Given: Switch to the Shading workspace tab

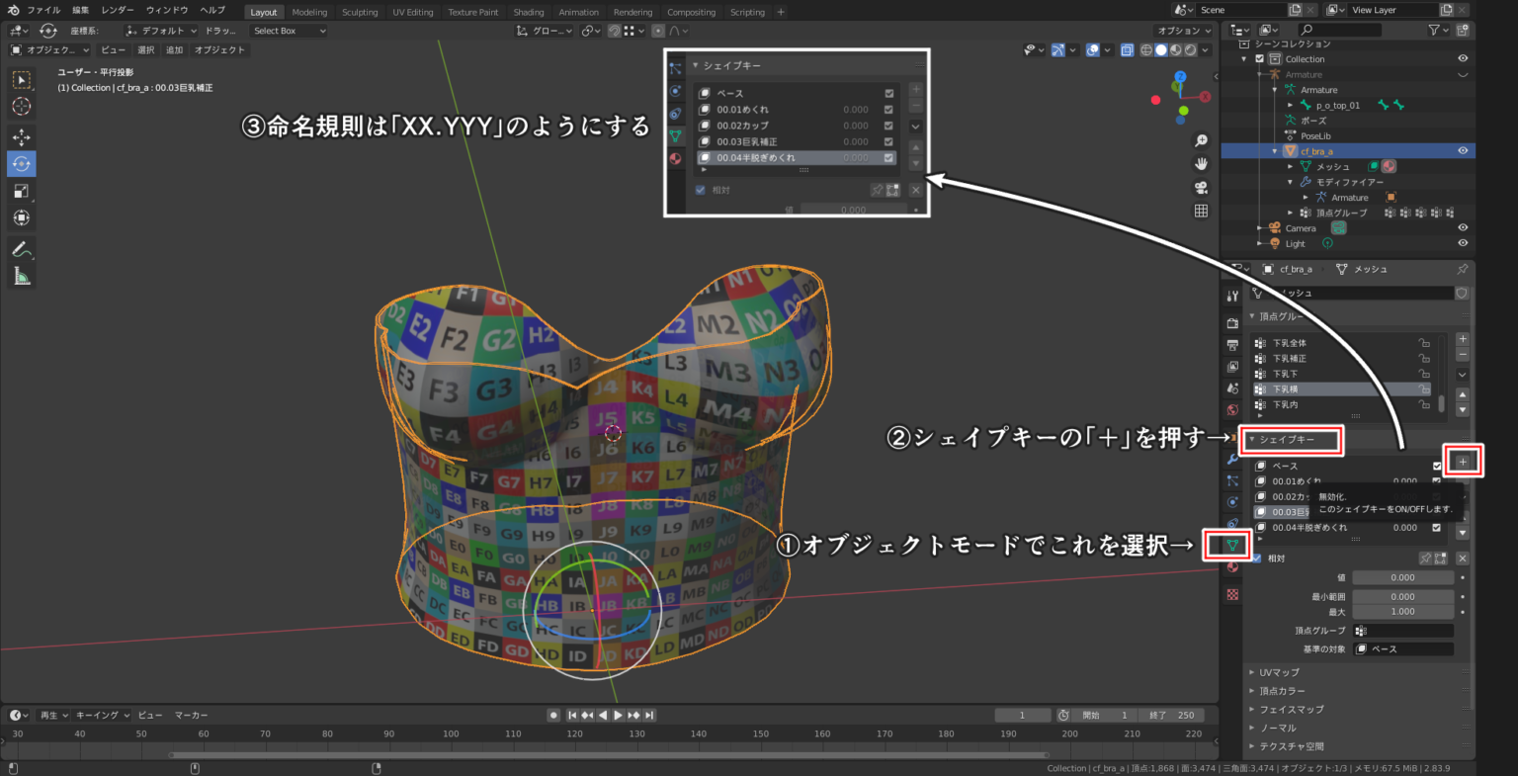Looking at the screenshot, I should coord(528,12).
